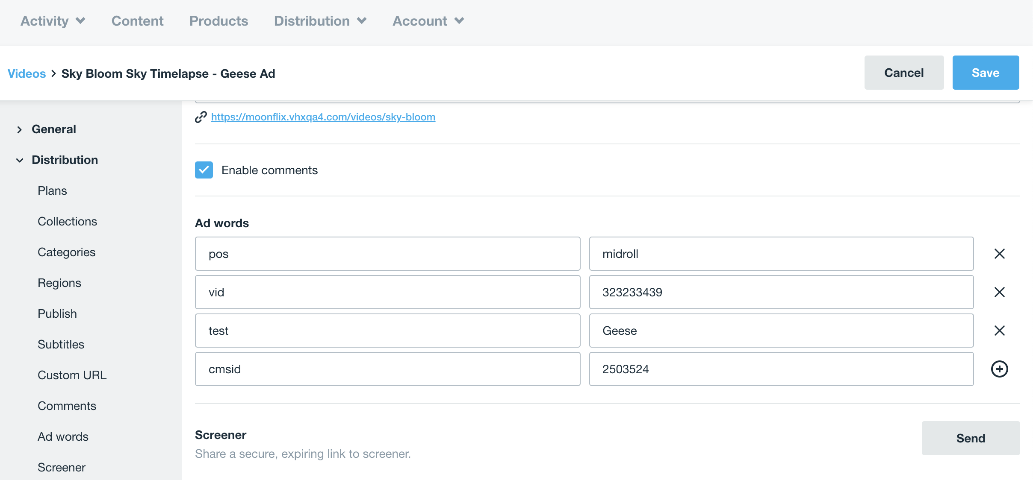The height and width of the screenshot is (480, 1033).
Task: Go back to Videos breadcrumb
Action: click(27, 73)
